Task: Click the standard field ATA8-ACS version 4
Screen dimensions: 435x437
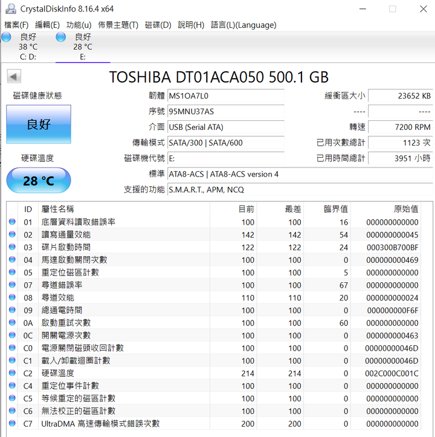Action: (x=300, y=174)
